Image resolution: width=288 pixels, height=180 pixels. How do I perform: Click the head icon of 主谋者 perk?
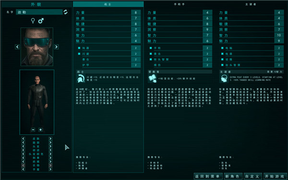(224, 79)
